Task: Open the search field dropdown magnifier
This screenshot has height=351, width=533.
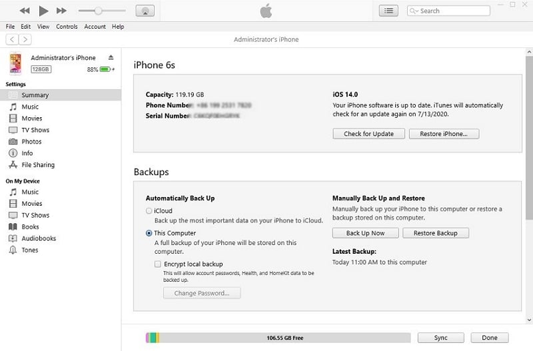Action: tap(414, 11)
